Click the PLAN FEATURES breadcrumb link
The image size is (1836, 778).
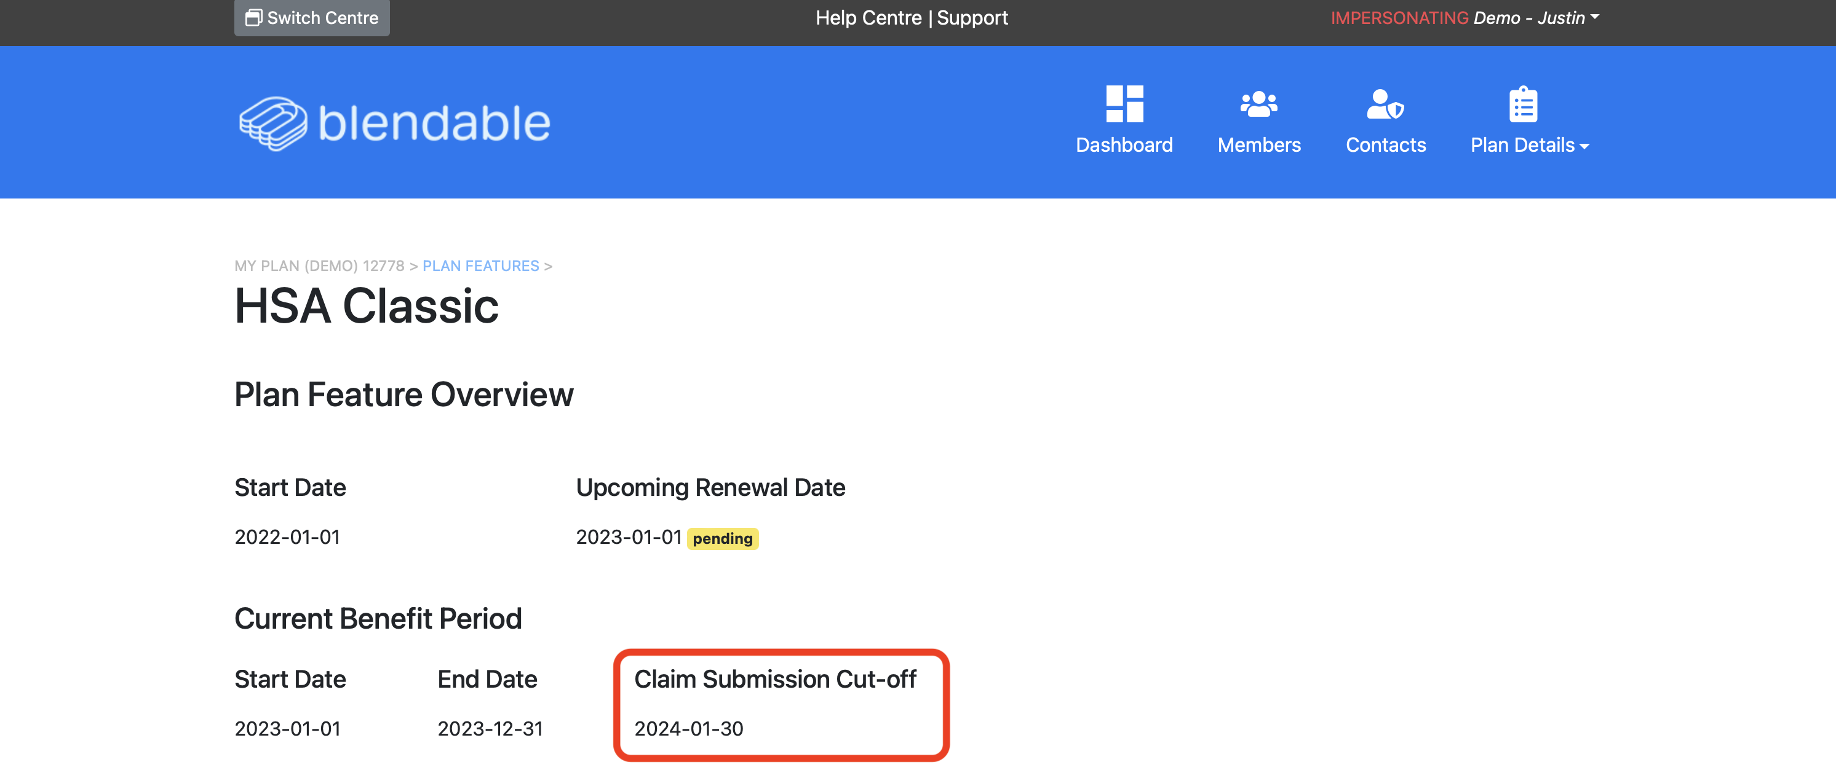[480, 265]
